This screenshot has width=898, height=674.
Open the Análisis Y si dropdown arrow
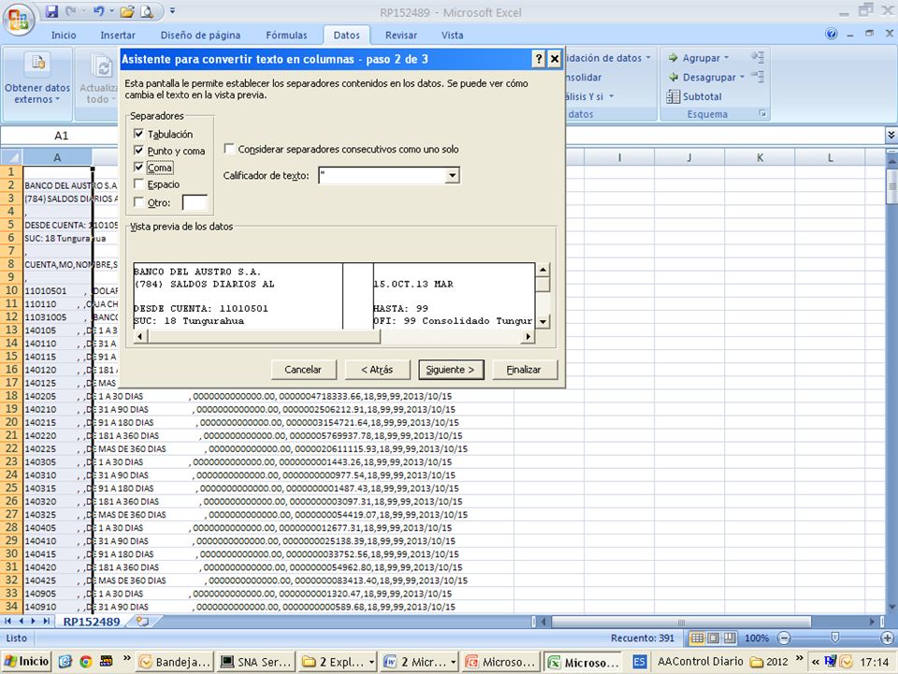point(611,96)
